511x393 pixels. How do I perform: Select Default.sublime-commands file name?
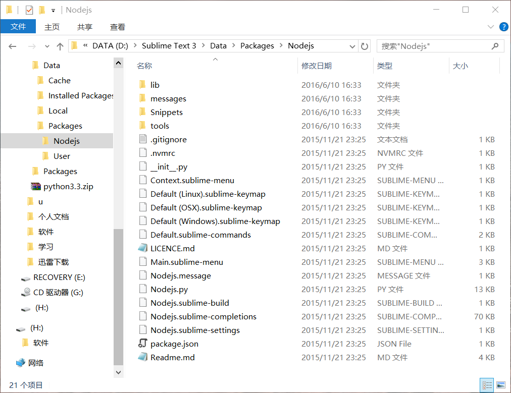(x=201, y=235)
